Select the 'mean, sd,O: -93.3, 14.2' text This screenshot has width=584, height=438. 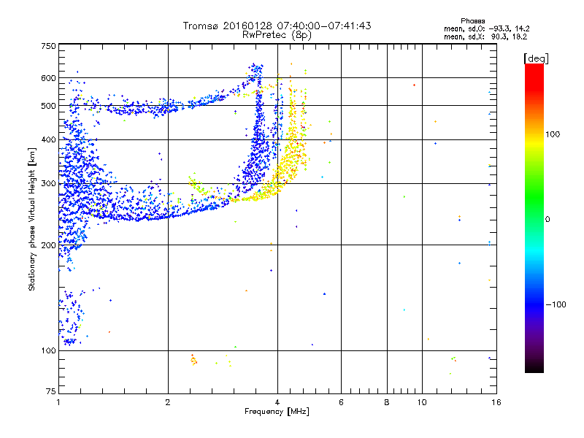[x=486, y=28]
